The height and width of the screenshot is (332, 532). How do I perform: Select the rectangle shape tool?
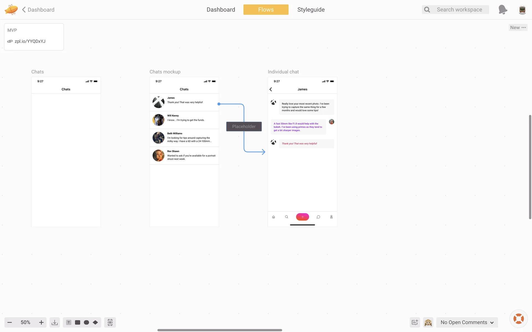point(78,322)
